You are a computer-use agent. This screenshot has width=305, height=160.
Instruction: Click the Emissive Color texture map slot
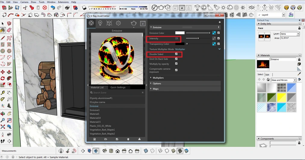[214, 33]
